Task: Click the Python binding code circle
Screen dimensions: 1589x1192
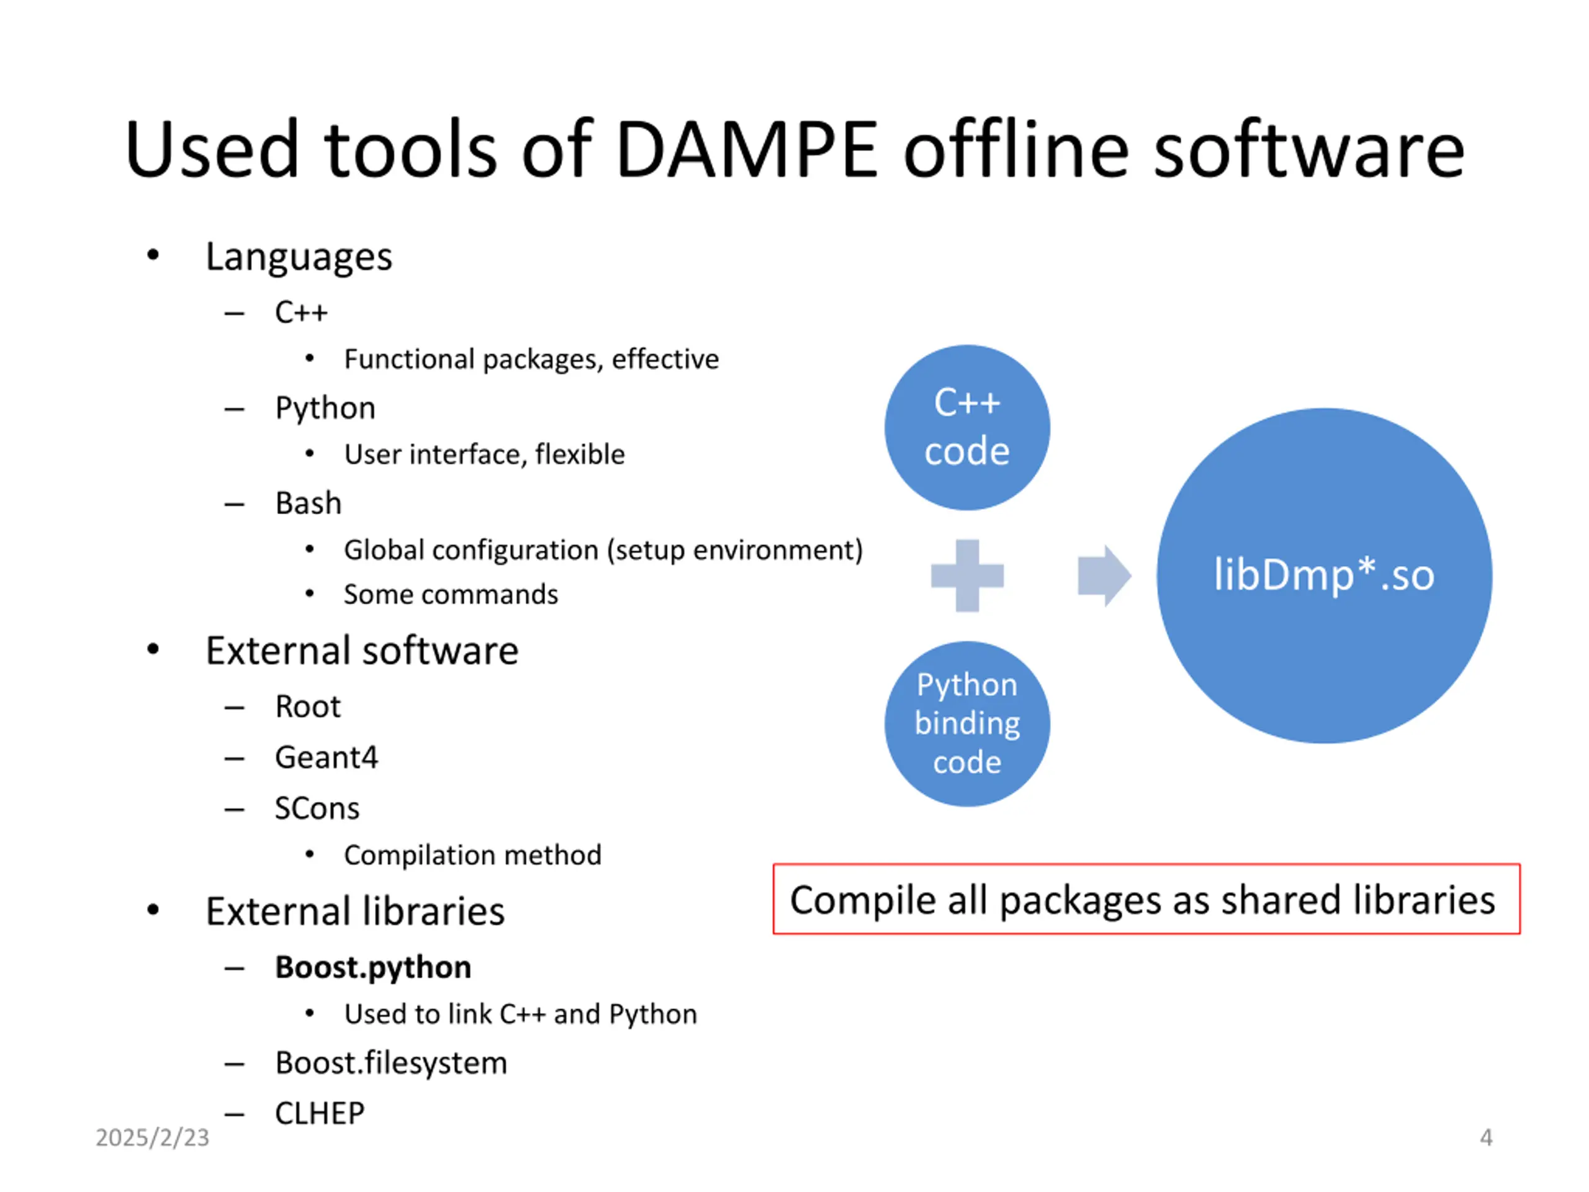Action: pos(967,723)
